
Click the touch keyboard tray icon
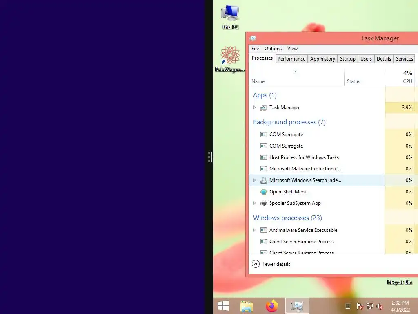[348, 306]
